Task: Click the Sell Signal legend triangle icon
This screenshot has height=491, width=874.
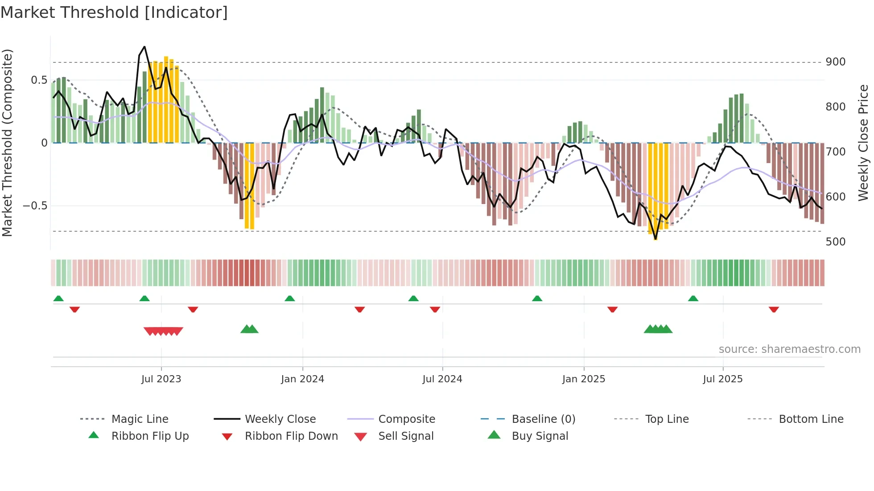Action: (360, 437)
